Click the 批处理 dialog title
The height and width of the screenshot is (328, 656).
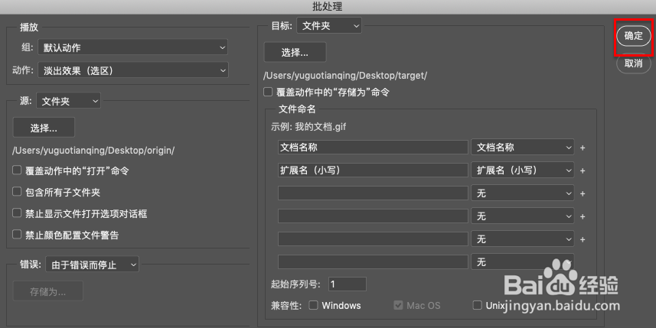point(328,7)
